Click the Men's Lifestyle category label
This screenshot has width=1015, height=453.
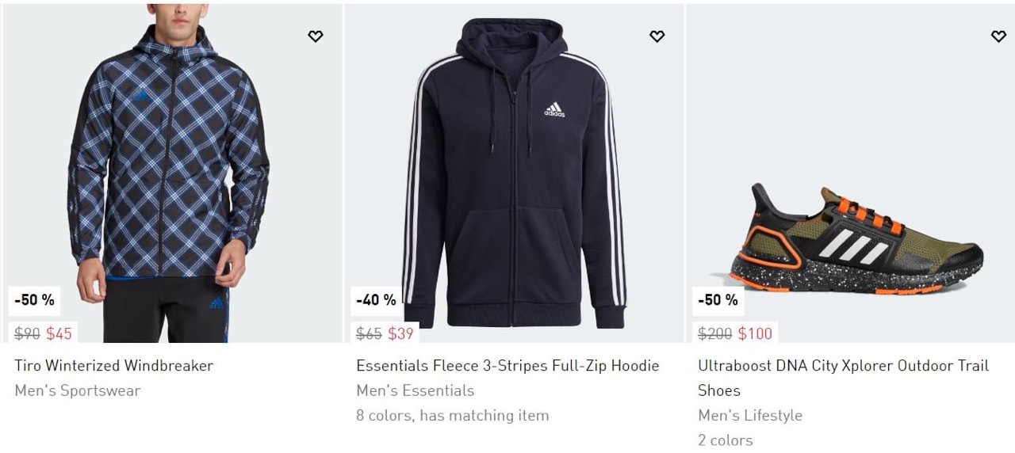click(750, 415)
